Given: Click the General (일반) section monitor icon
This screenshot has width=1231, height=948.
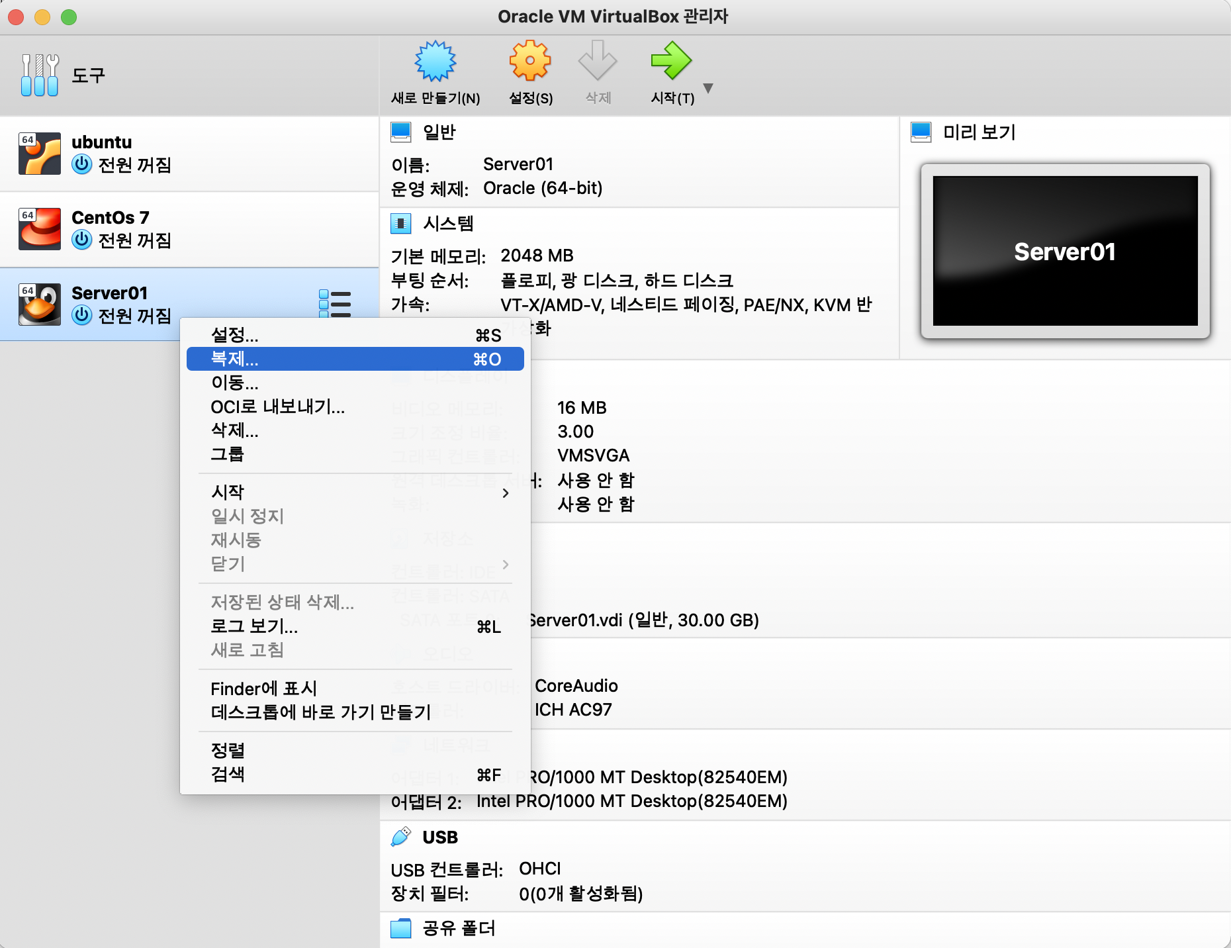Looking at the screenshot, I should point(401,132).
